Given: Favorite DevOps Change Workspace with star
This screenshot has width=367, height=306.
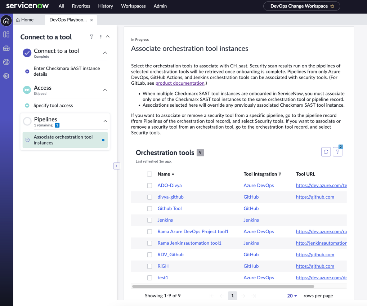Looking at the screenshot, I should tap(332, 6).
